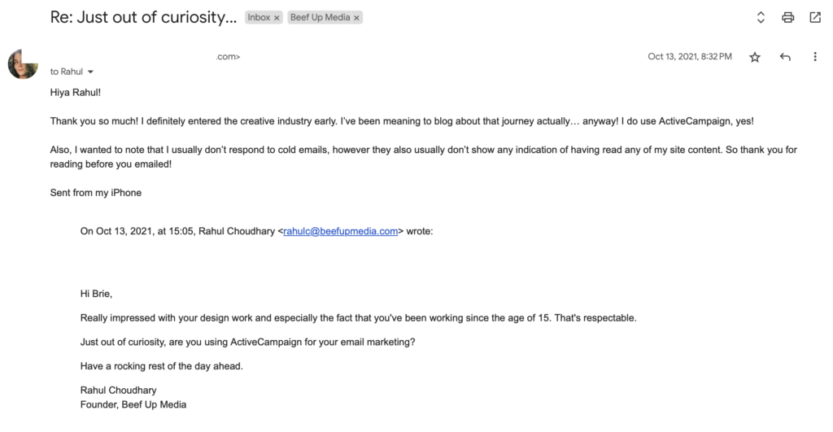Open the email in a new window
This screenshot has width=833, height=432.
[x=815, y=17]
